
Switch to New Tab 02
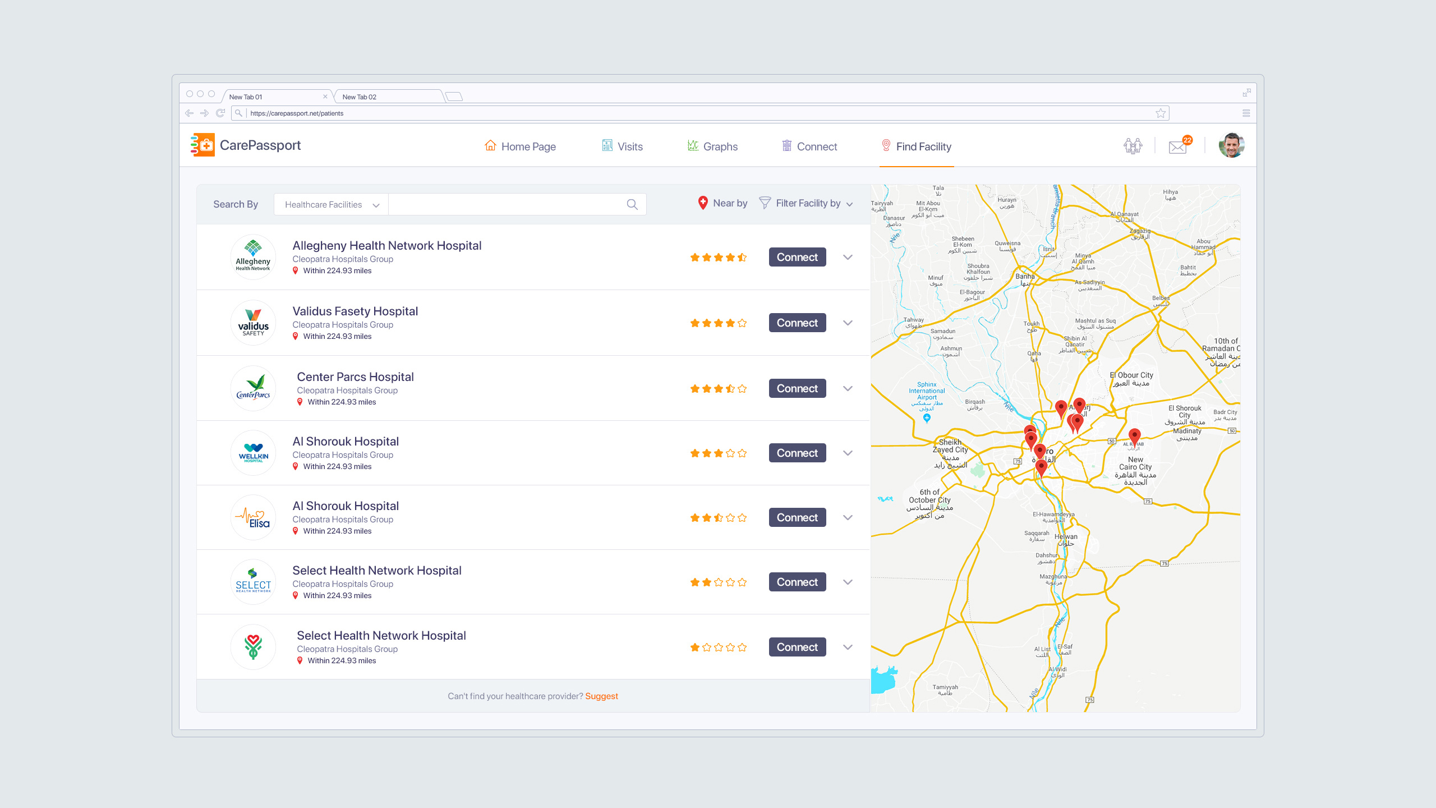389,97
